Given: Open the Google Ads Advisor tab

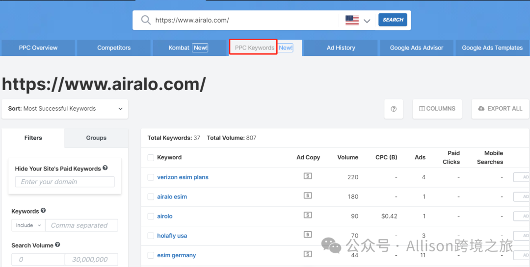Looking at the screenshot, I should coord(417,48).
